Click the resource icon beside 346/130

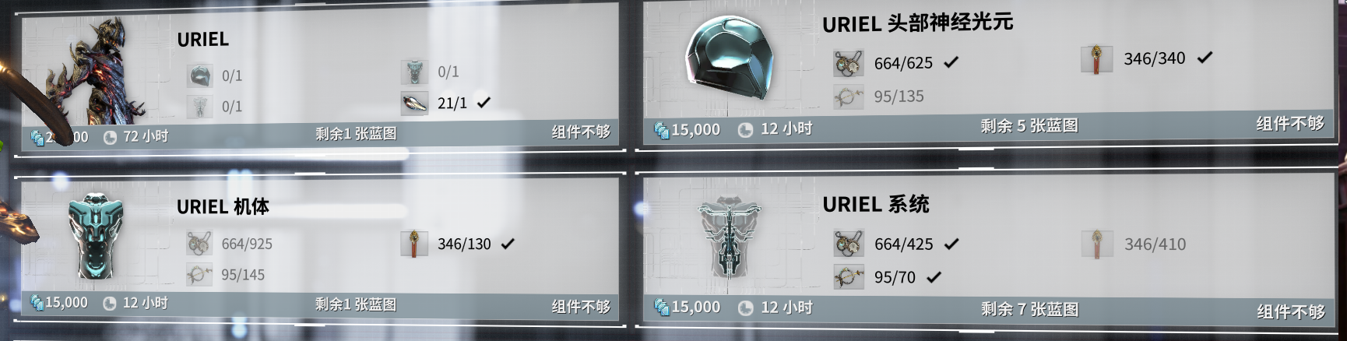click(x=414, y=244)
